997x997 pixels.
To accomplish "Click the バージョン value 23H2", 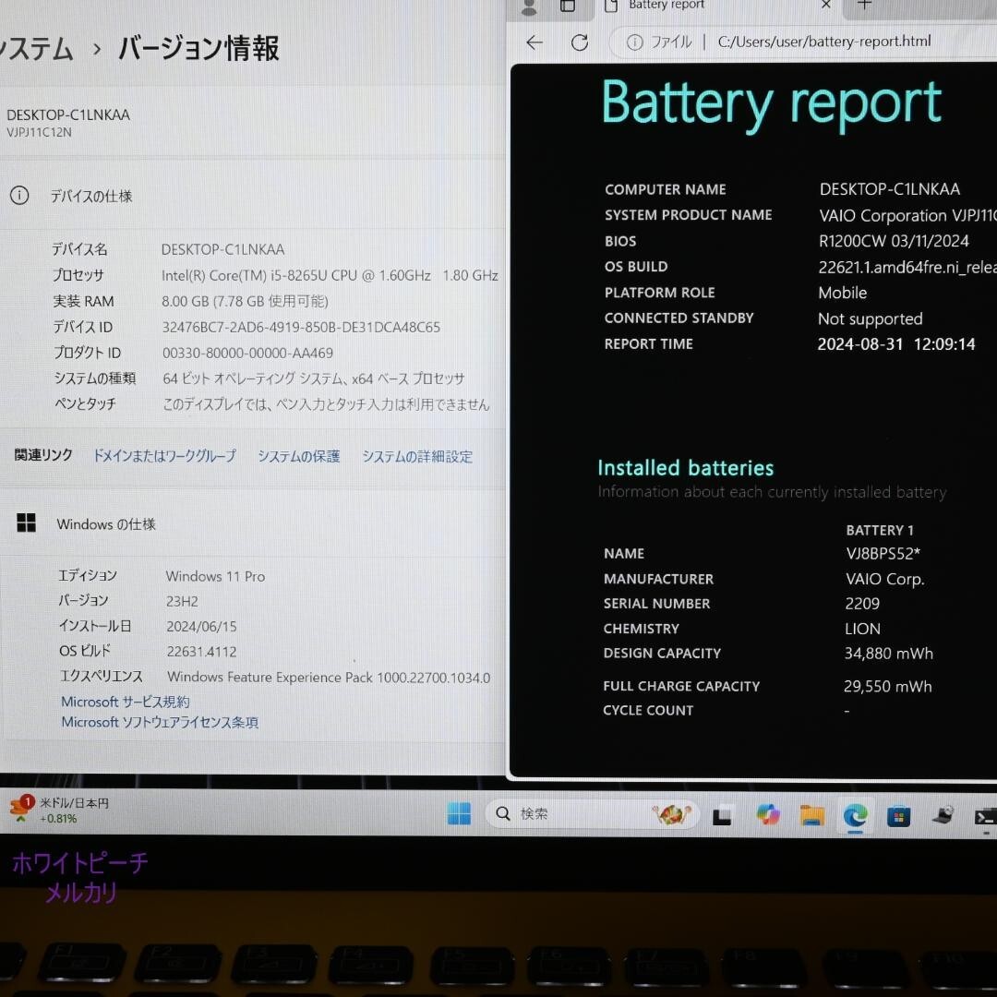I will [x=182, y=601].
